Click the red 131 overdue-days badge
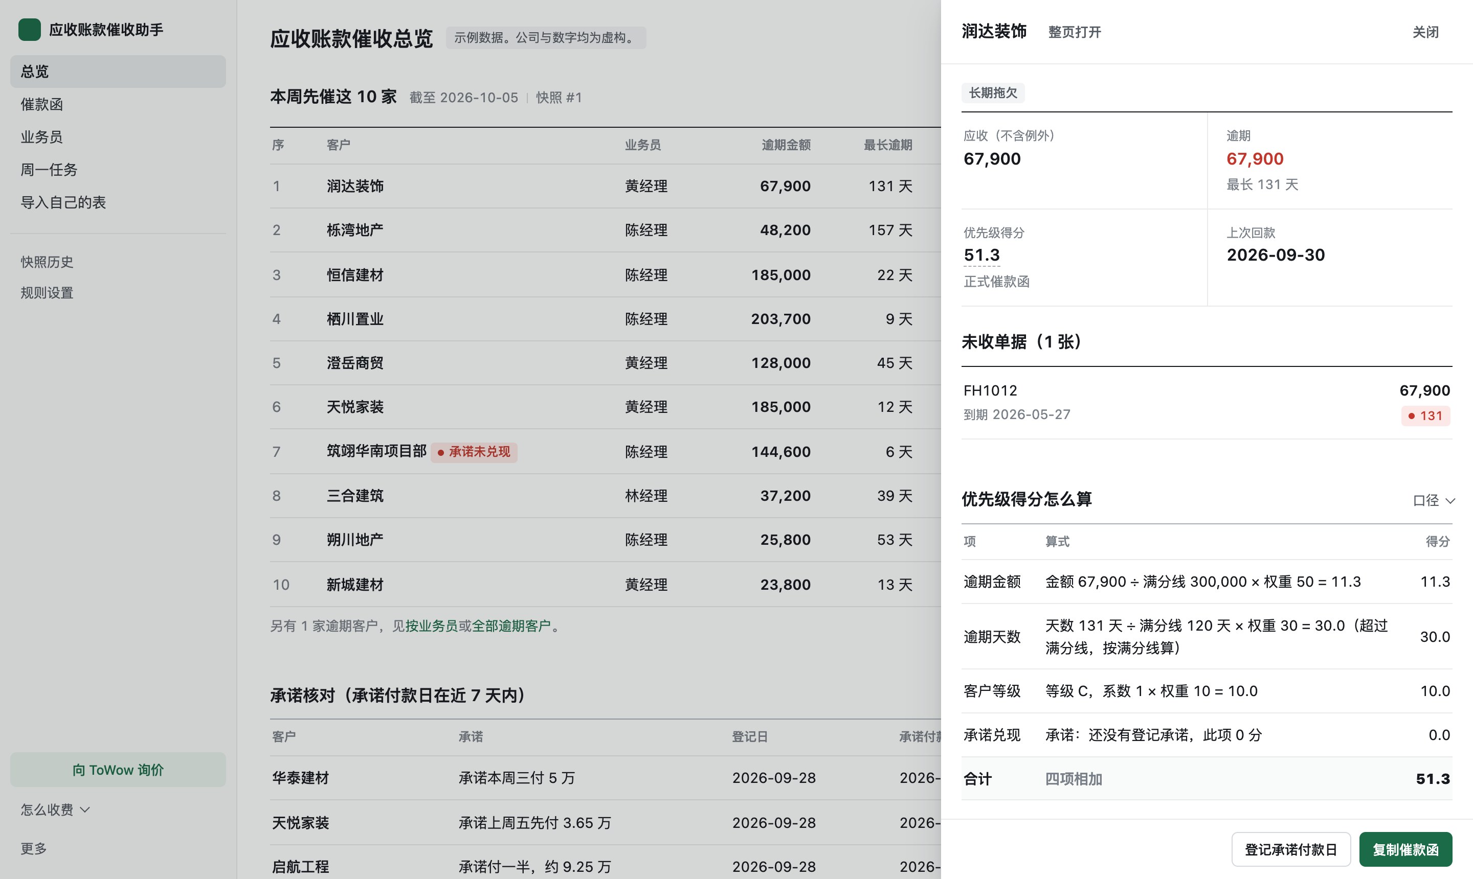This screenshot has height=879, width=1473. 1425,416
